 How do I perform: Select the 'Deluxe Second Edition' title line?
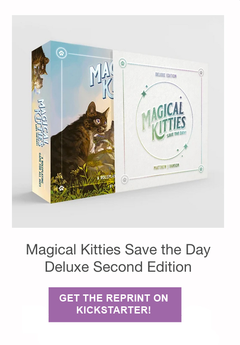(x=118, y=267)
